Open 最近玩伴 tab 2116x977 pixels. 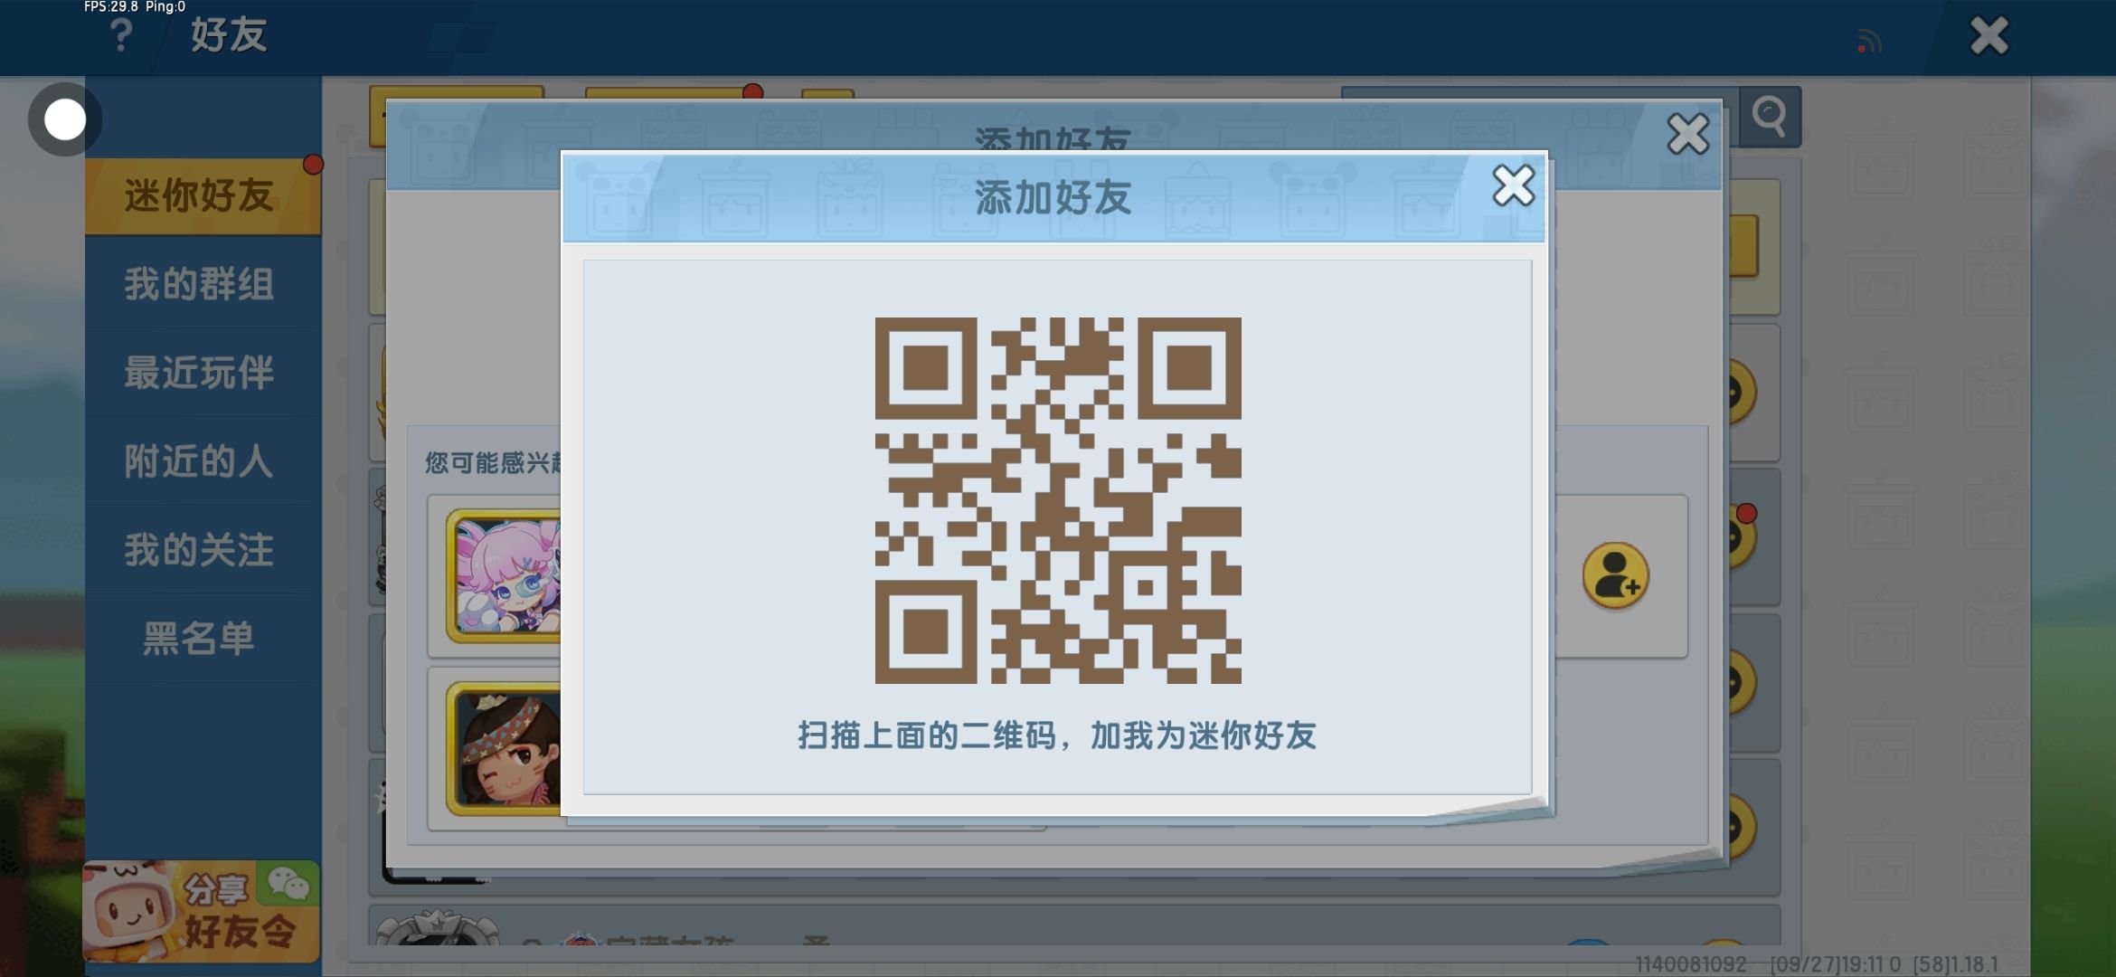(x=199, y=373)
